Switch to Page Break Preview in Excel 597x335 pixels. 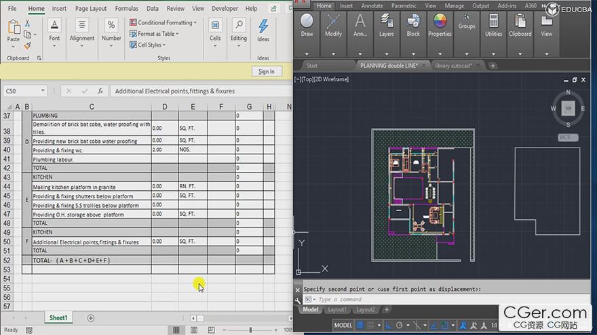pos(211,330)
